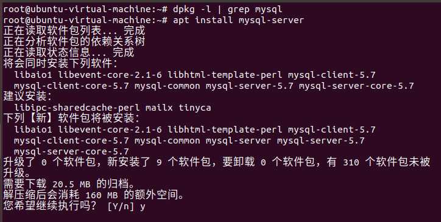Click the line '正在读取状态信息... 完成'
This screenshot has width=441, height=222.
click(x=69, y=52)
